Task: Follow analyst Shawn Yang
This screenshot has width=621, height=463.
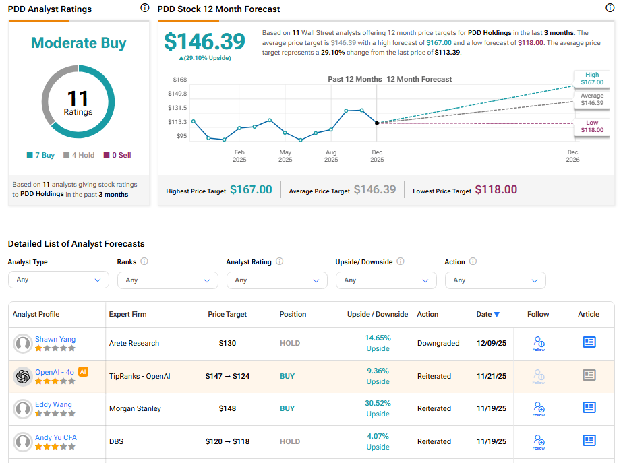Action: (x=538, y=344)
